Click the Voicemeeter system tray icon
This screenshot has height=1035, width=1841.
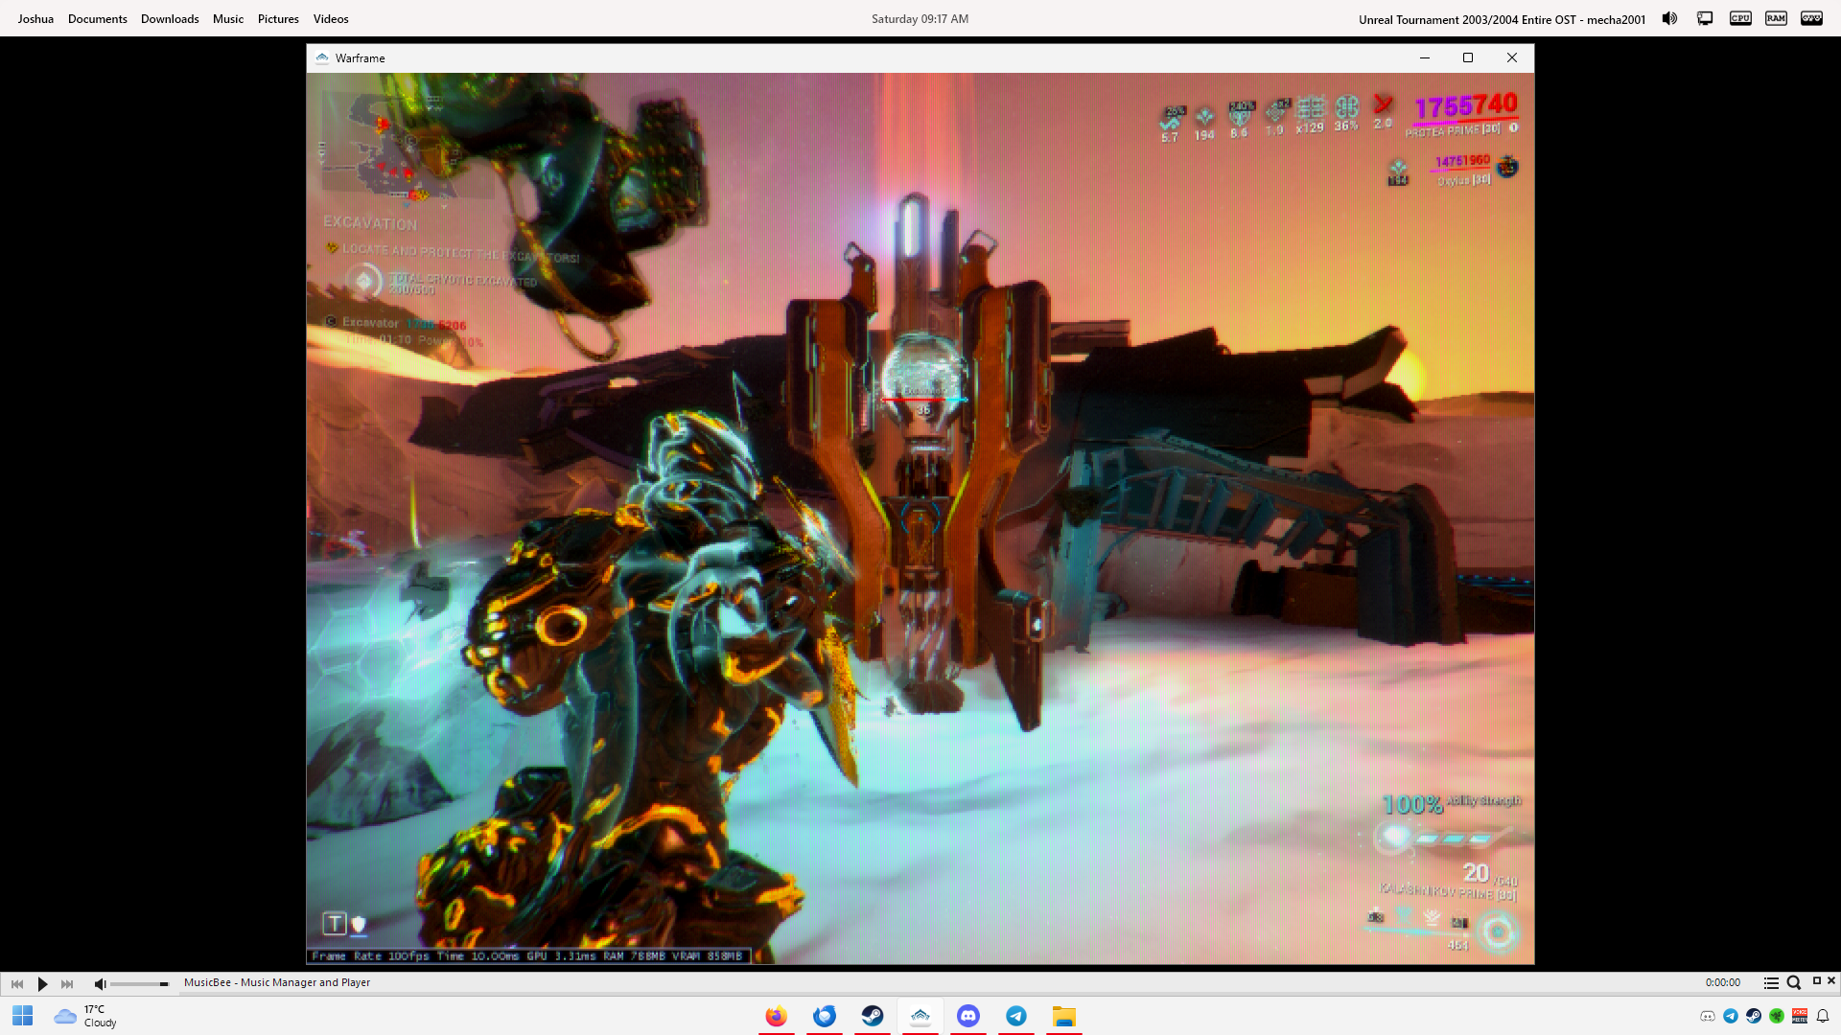(1800, 1016)
